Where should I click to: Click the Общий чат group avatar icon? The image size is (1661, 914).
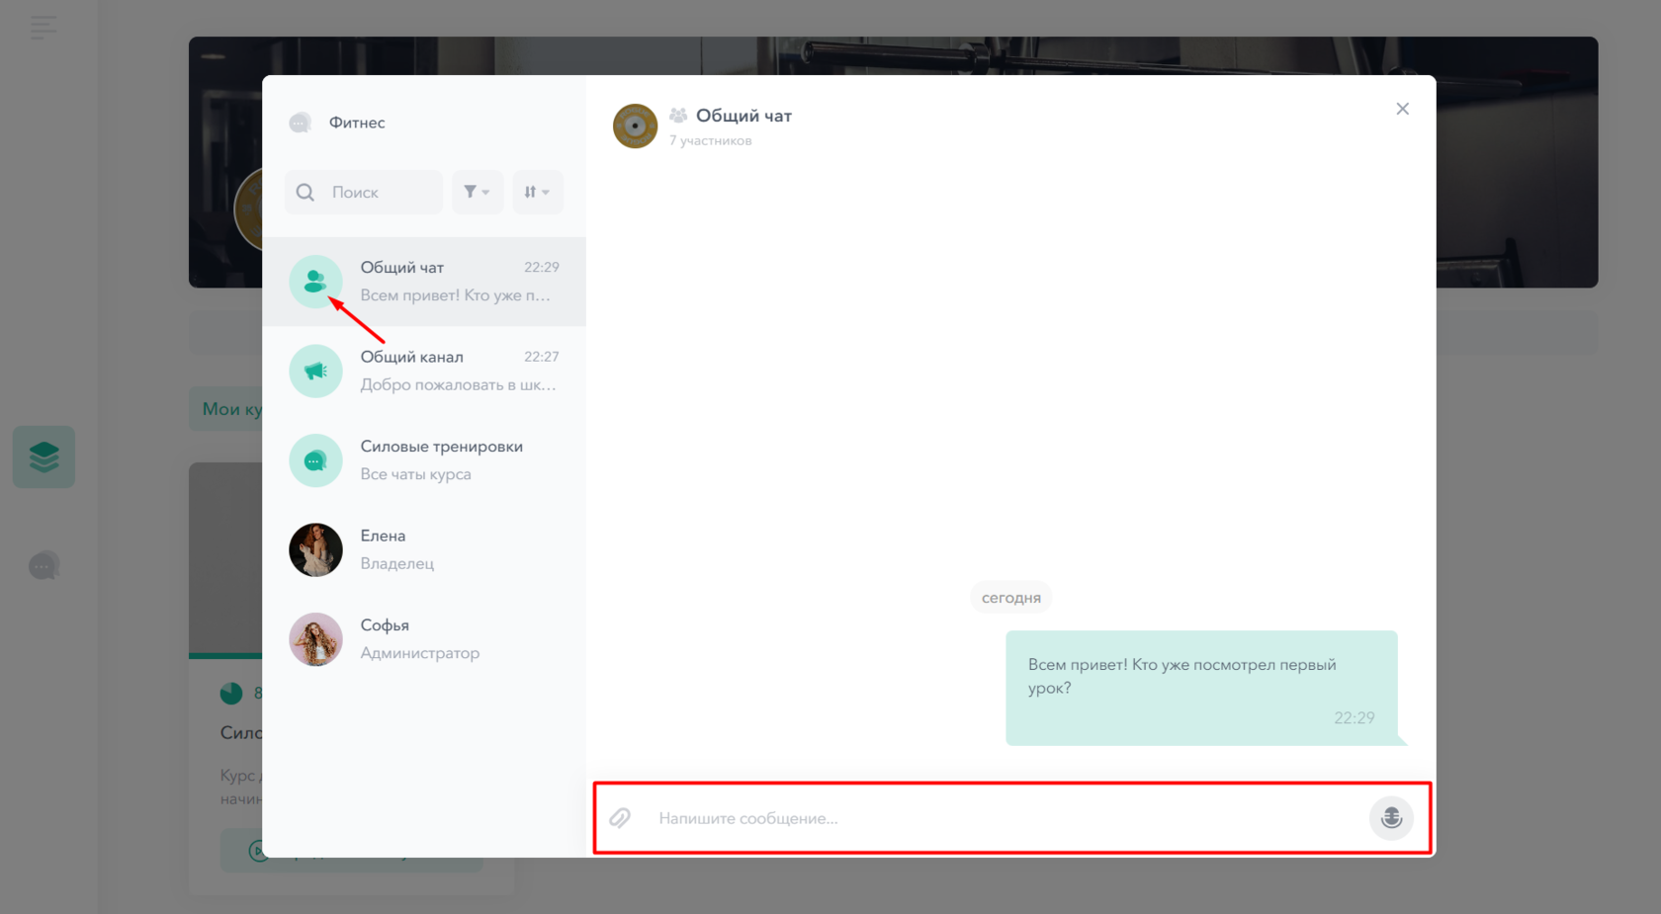[x=315, y=282]
